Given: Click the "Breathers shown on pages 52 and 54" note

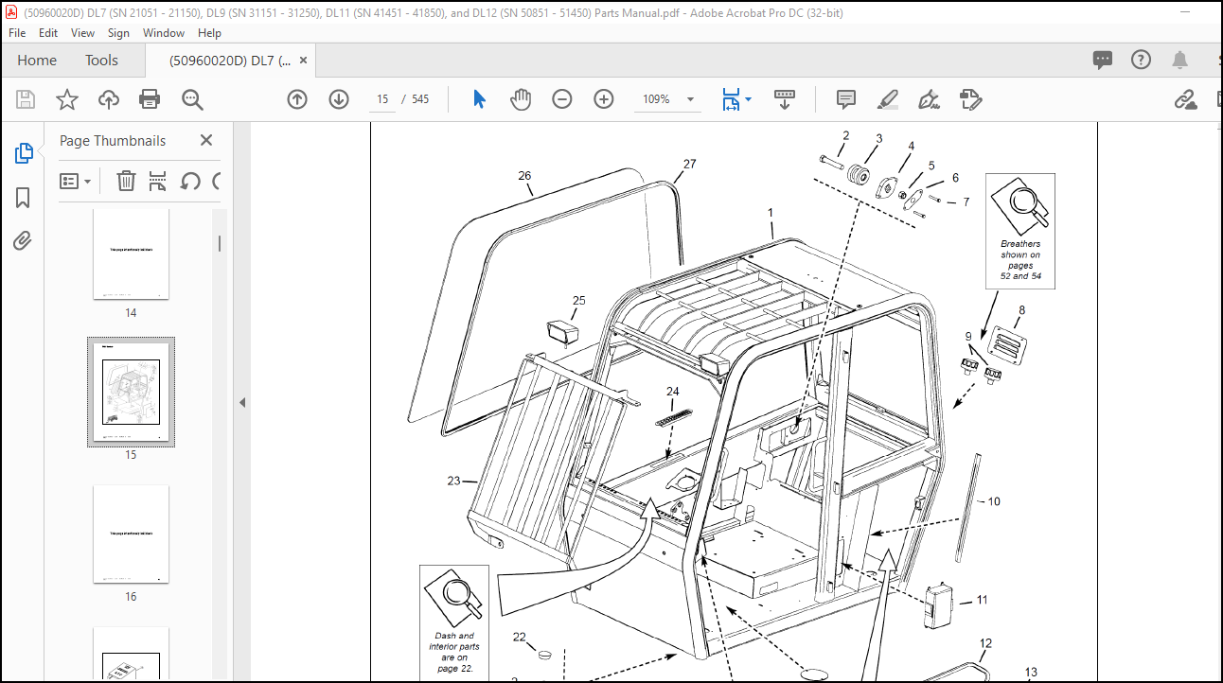Looking at the screenshot, I should point(1020,231).
